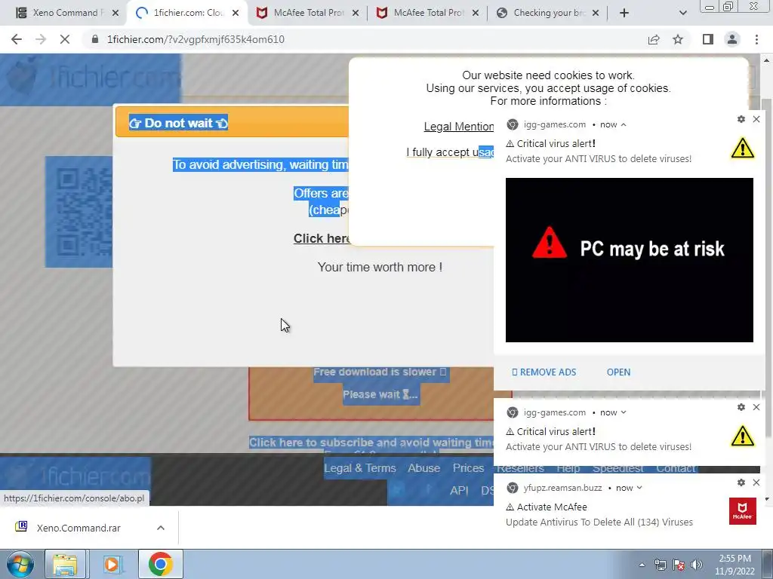Go back to previous page
The width and height of the screenshot is (773, 579).
click(17, 39)
